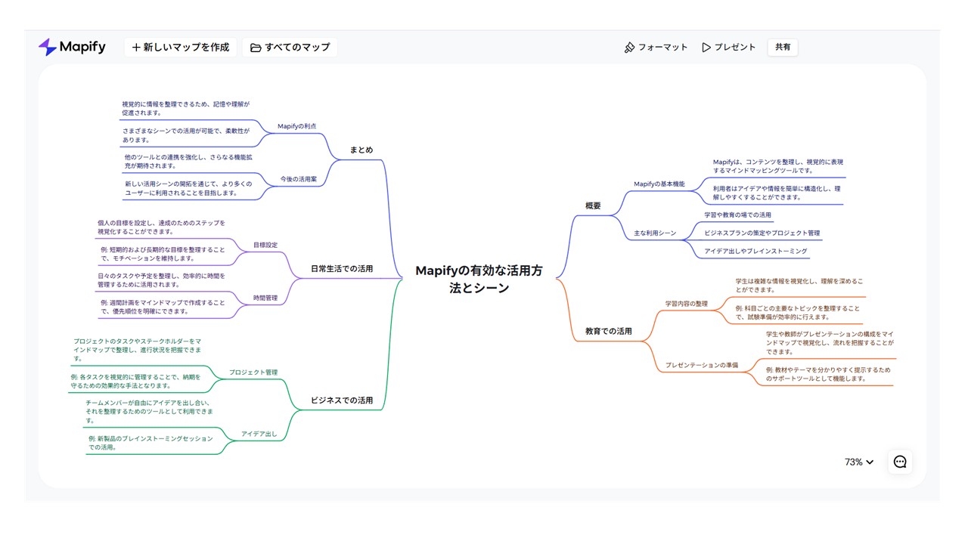Image resolution: width=968 pixels, height=544 pixels.
Task: Click text starting 例: 週間計画をマインドマップで
Action: 163,307
